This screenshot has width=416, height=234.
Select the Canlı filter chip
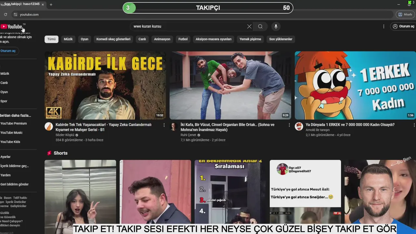click(142, 39)
